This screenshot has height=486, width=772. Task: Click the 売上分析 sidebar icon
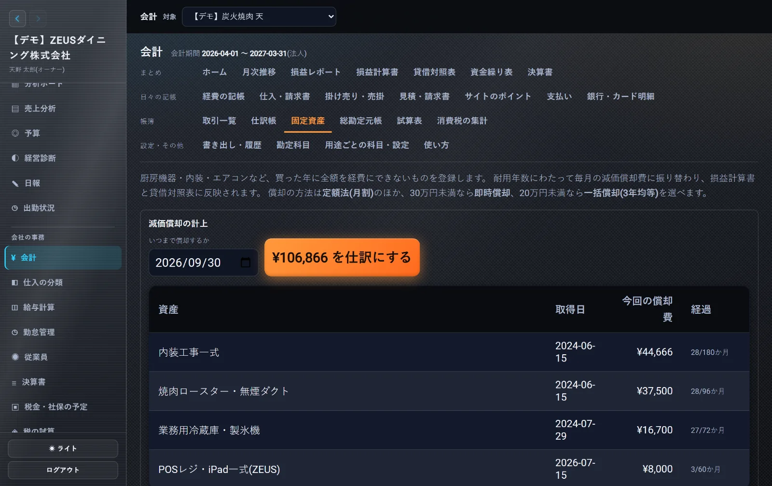(15, 109)
